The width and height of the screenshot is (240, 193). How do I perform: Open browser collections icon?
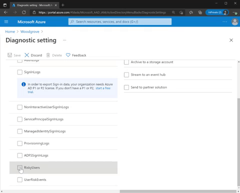[200, 12]
